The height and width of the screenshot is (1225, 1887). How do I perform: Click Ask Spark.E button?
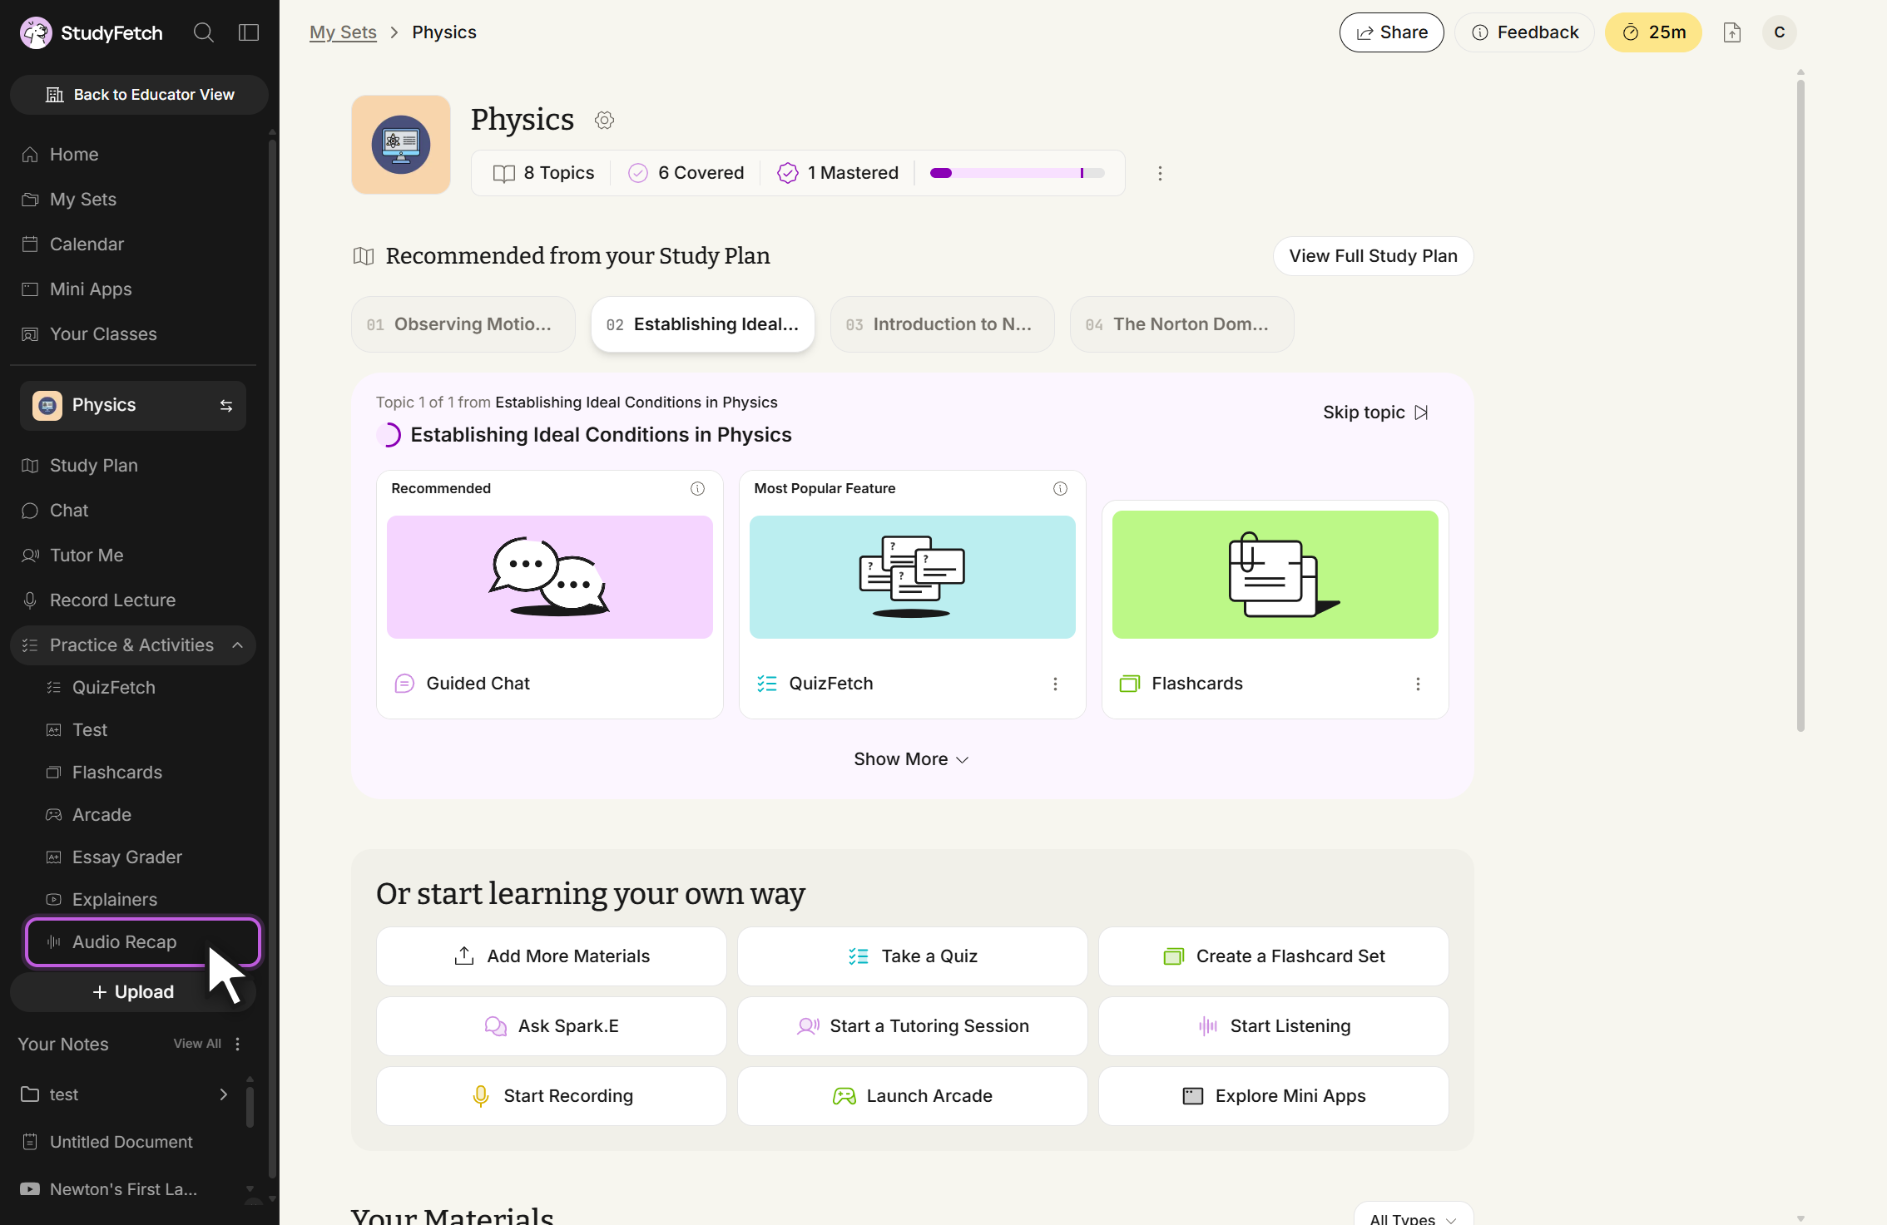coord(551,1026)
